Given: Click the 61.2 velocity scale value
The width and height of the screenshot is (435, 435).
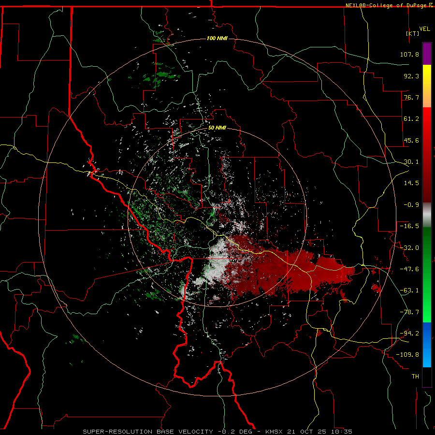Looking at the screenshot, I should point(411,119).
